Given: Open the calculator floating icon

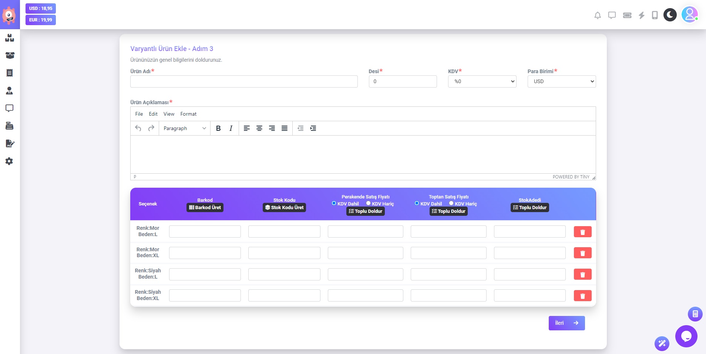Looking at the screenshot, I should pyautogui.click(x=695, y=314).
